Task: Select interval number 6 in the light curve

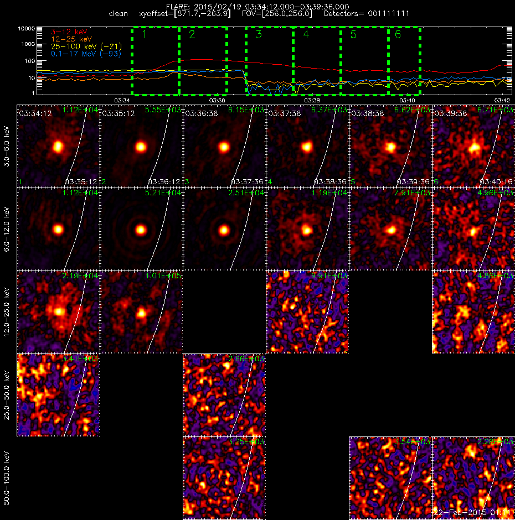Action: click(x=404, y=61)
